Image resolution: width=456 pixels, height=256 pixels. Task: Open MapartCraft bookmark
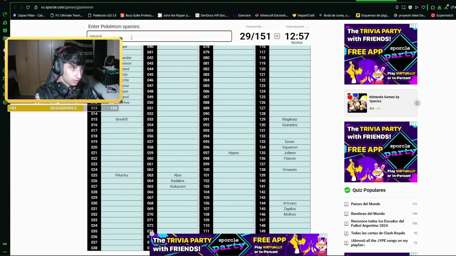(x=304, y=15)
